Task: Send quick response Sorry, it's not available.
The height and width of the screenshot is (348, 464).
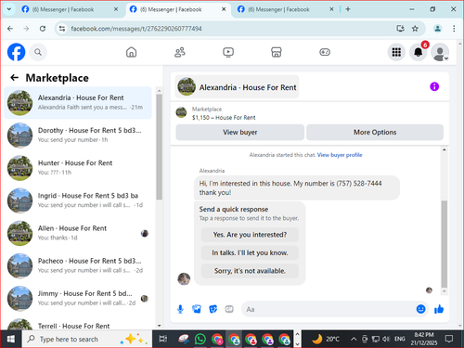Action: (x=250, y=271)
